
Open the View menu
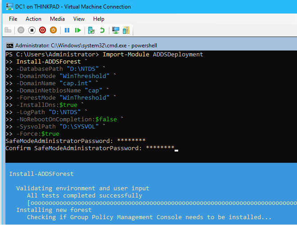click(79, 19)
